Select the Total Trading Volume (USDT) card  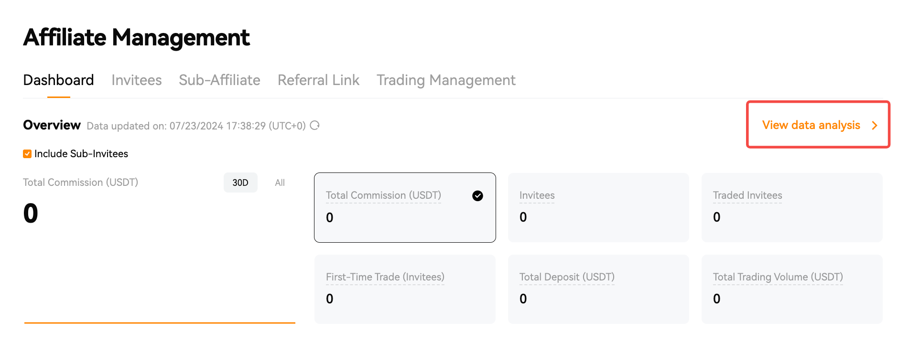coord(792,289)
